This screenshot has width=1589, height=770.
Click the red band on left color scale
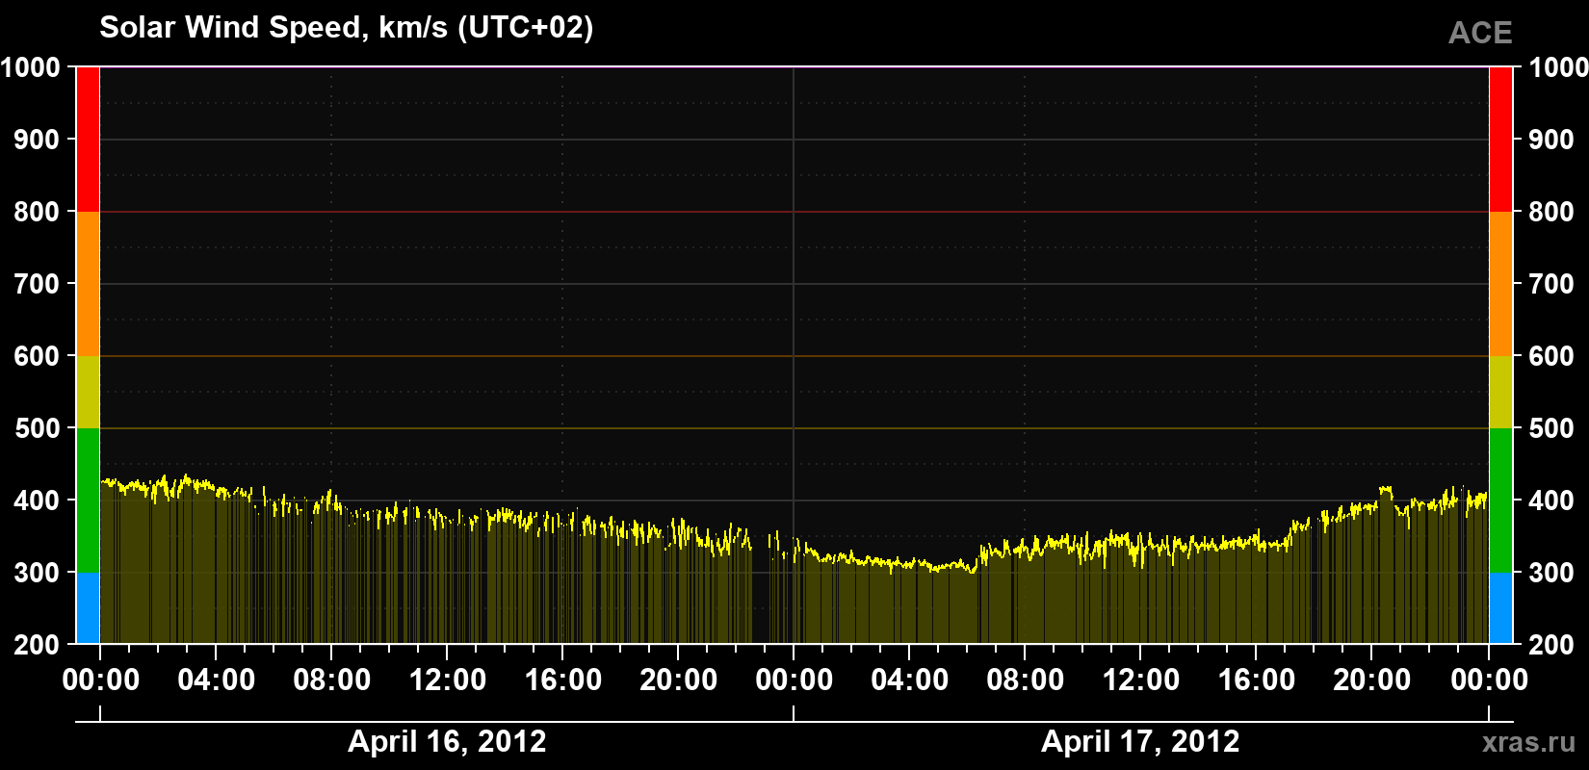click(88, 140)
